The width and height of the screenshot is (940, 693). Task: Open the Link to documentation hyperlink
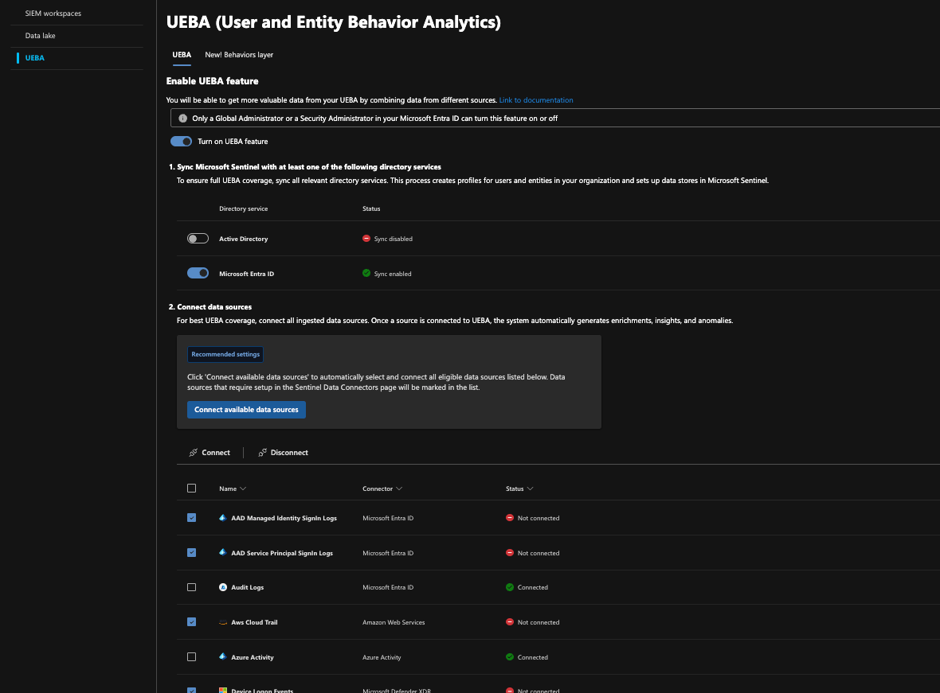[x=536, y=100]
